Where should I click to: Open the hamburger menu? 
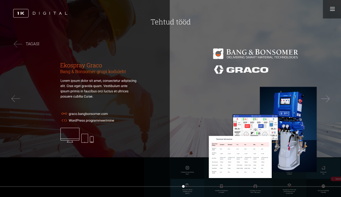coord(332,9)
